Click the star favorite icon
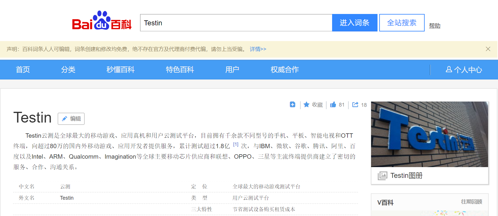The height and width of the screenshot is (216, 498). tap(306, 105)
